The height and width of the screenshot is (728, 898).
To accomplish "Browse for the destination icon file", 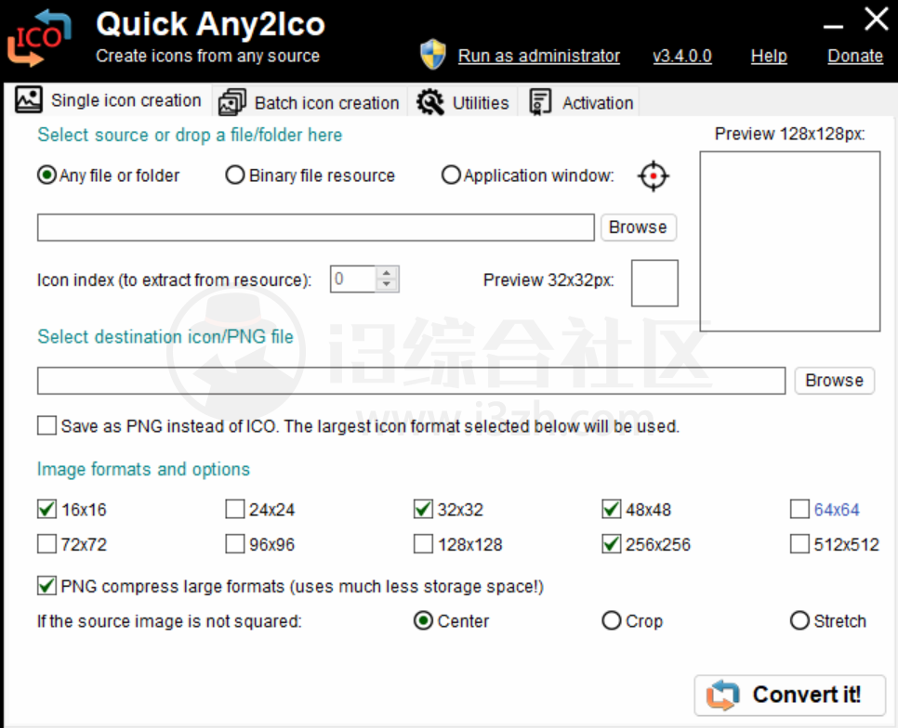I will pyautogui.click(x=834, y=381).
